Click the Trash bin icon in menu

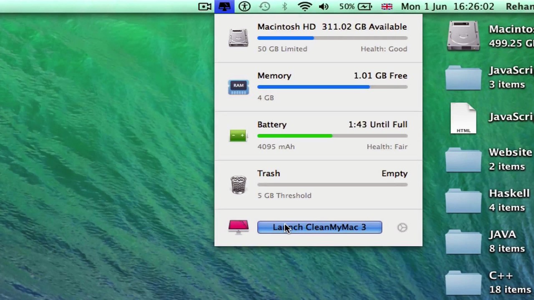[x=238, y=185]
